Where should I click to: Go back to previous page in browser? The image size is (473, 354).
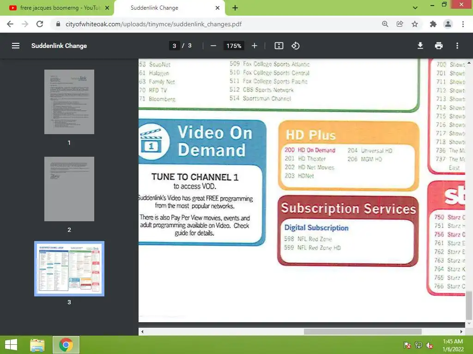click(10, 24)
